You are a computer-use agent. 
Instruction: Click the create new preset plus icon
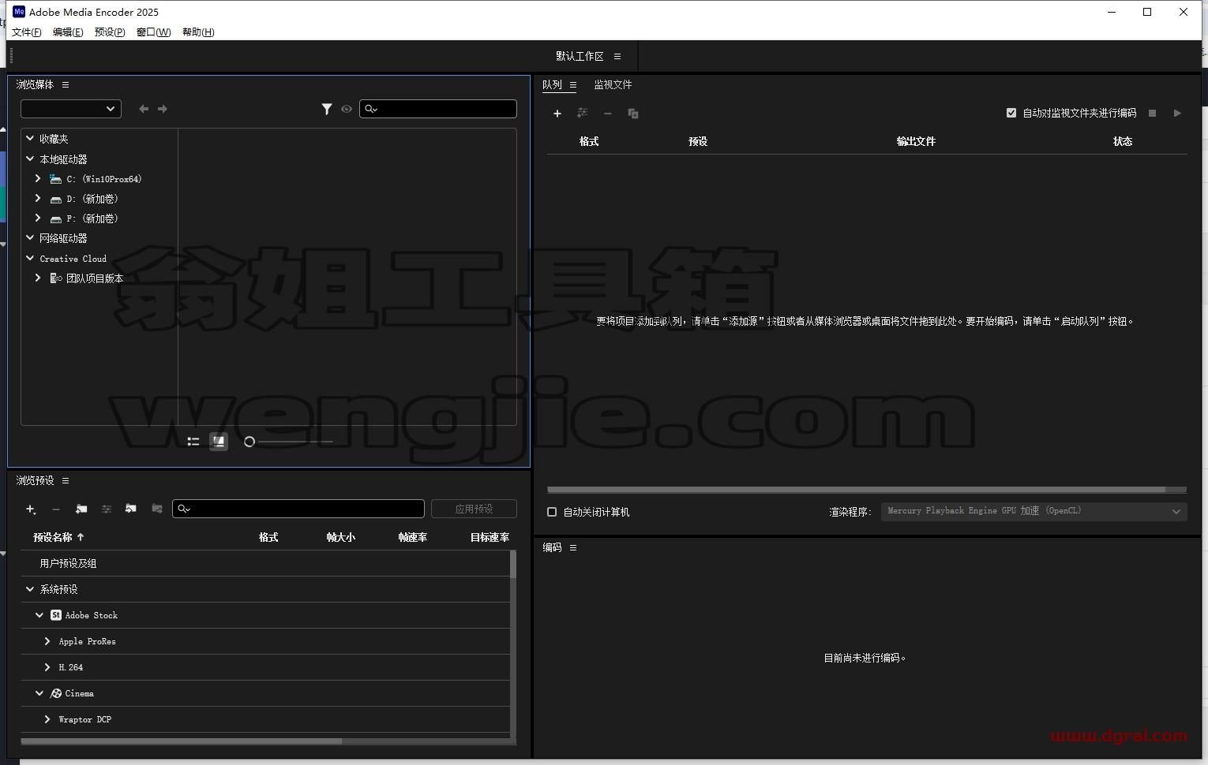coord(31,509)
